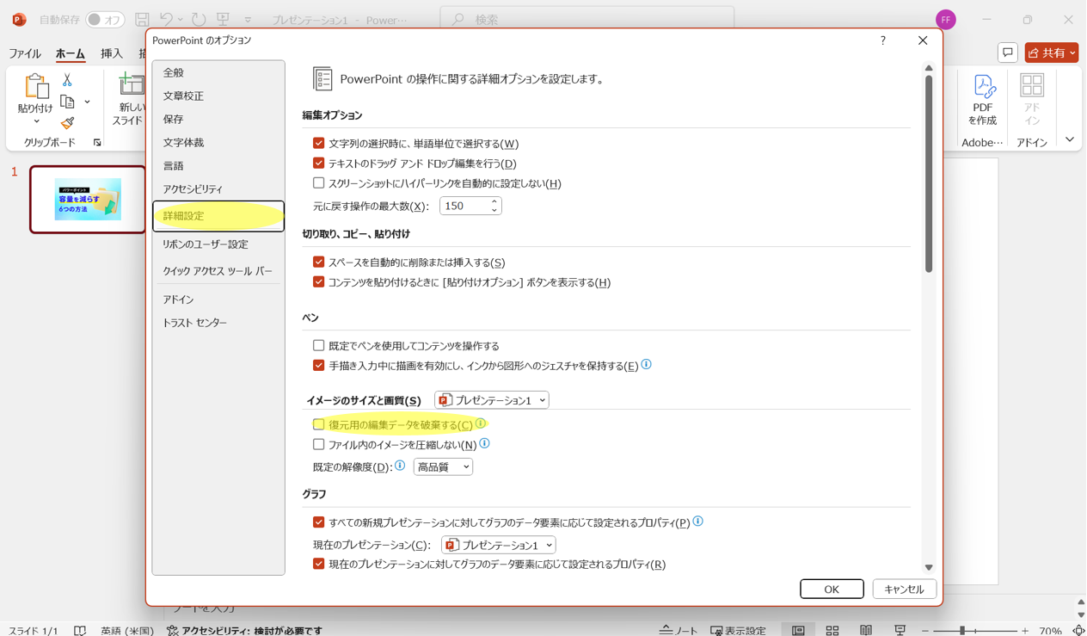Enable スクリーンショットにハイパーリンクを自動的に設定しない
This screenshot has width=1087, height=636.
(319, 182)
